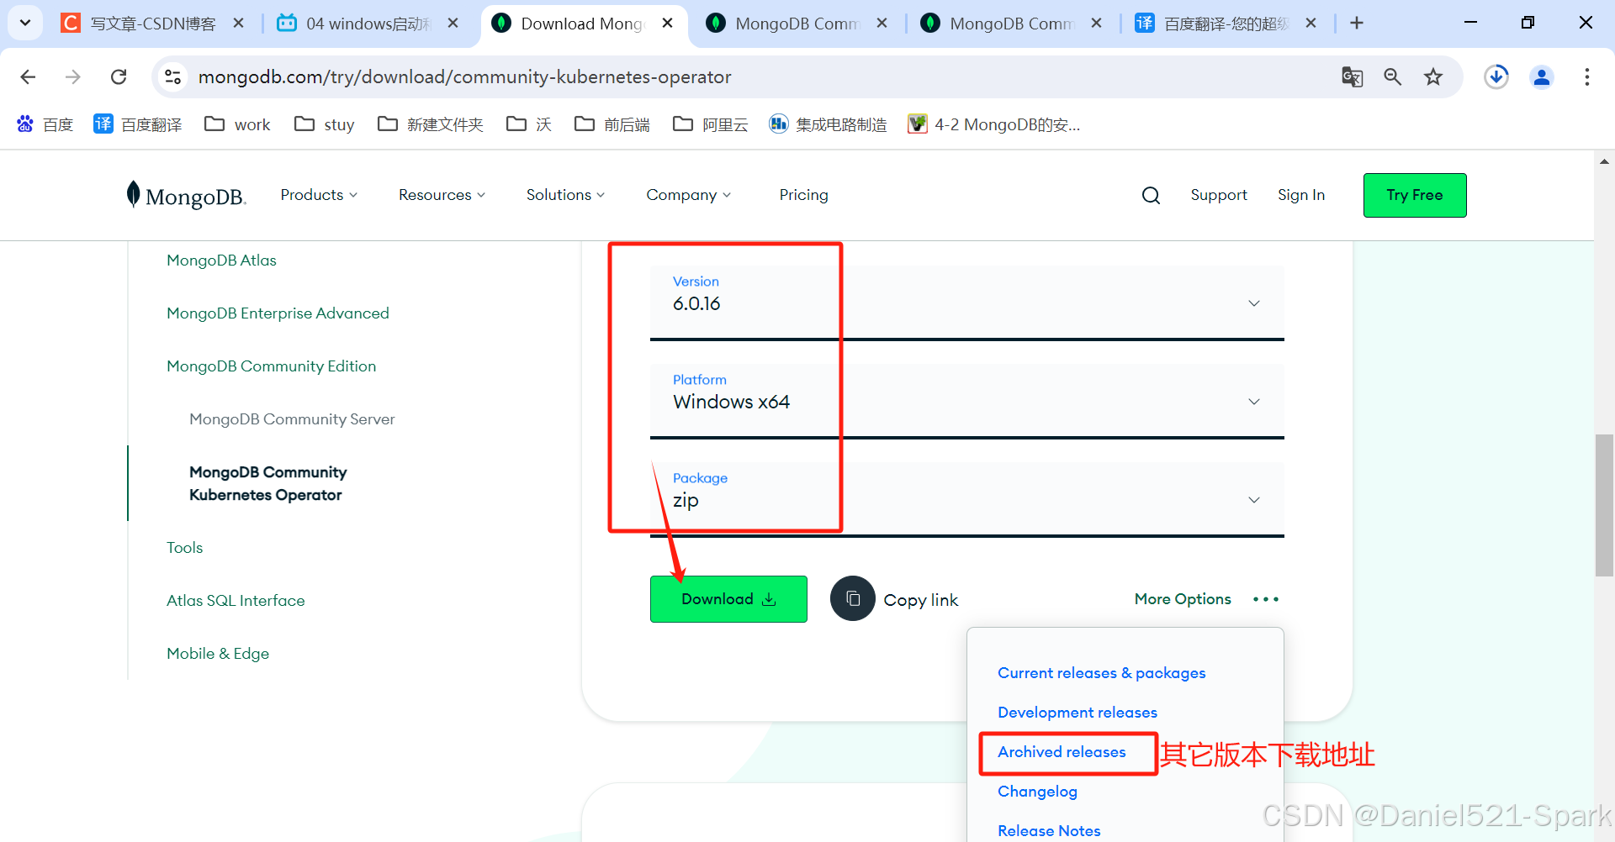The width and height of the screenshot is (1615, 842).
Task: Open the 4-2 MongoDB的安... bookmark
Action: pyautogui.click(x=994, y=124)
